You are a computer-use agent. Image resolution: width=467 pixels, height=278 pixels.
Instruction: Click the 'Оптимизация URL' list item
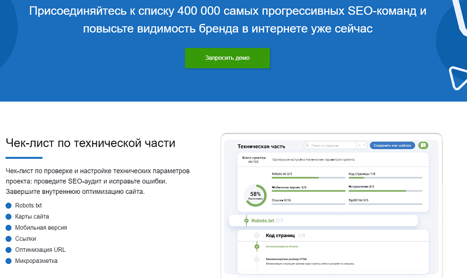[40, 250]
